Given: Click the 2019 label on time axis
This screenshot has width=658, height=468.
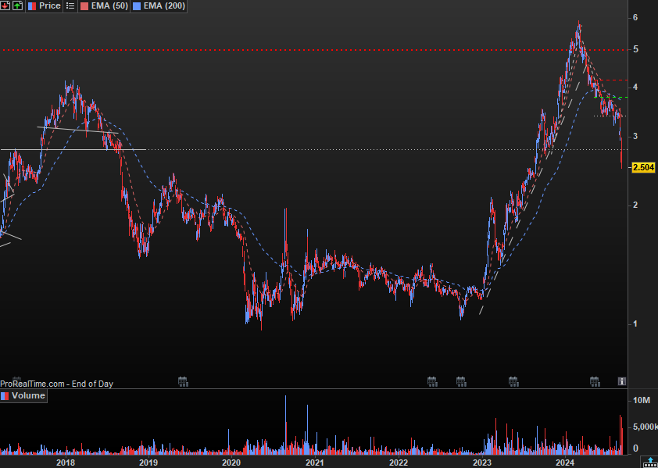Looking at the screenshot, I should 148,463.
